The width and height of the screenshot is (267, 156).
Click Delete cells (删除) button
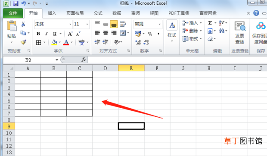(190, 31)
